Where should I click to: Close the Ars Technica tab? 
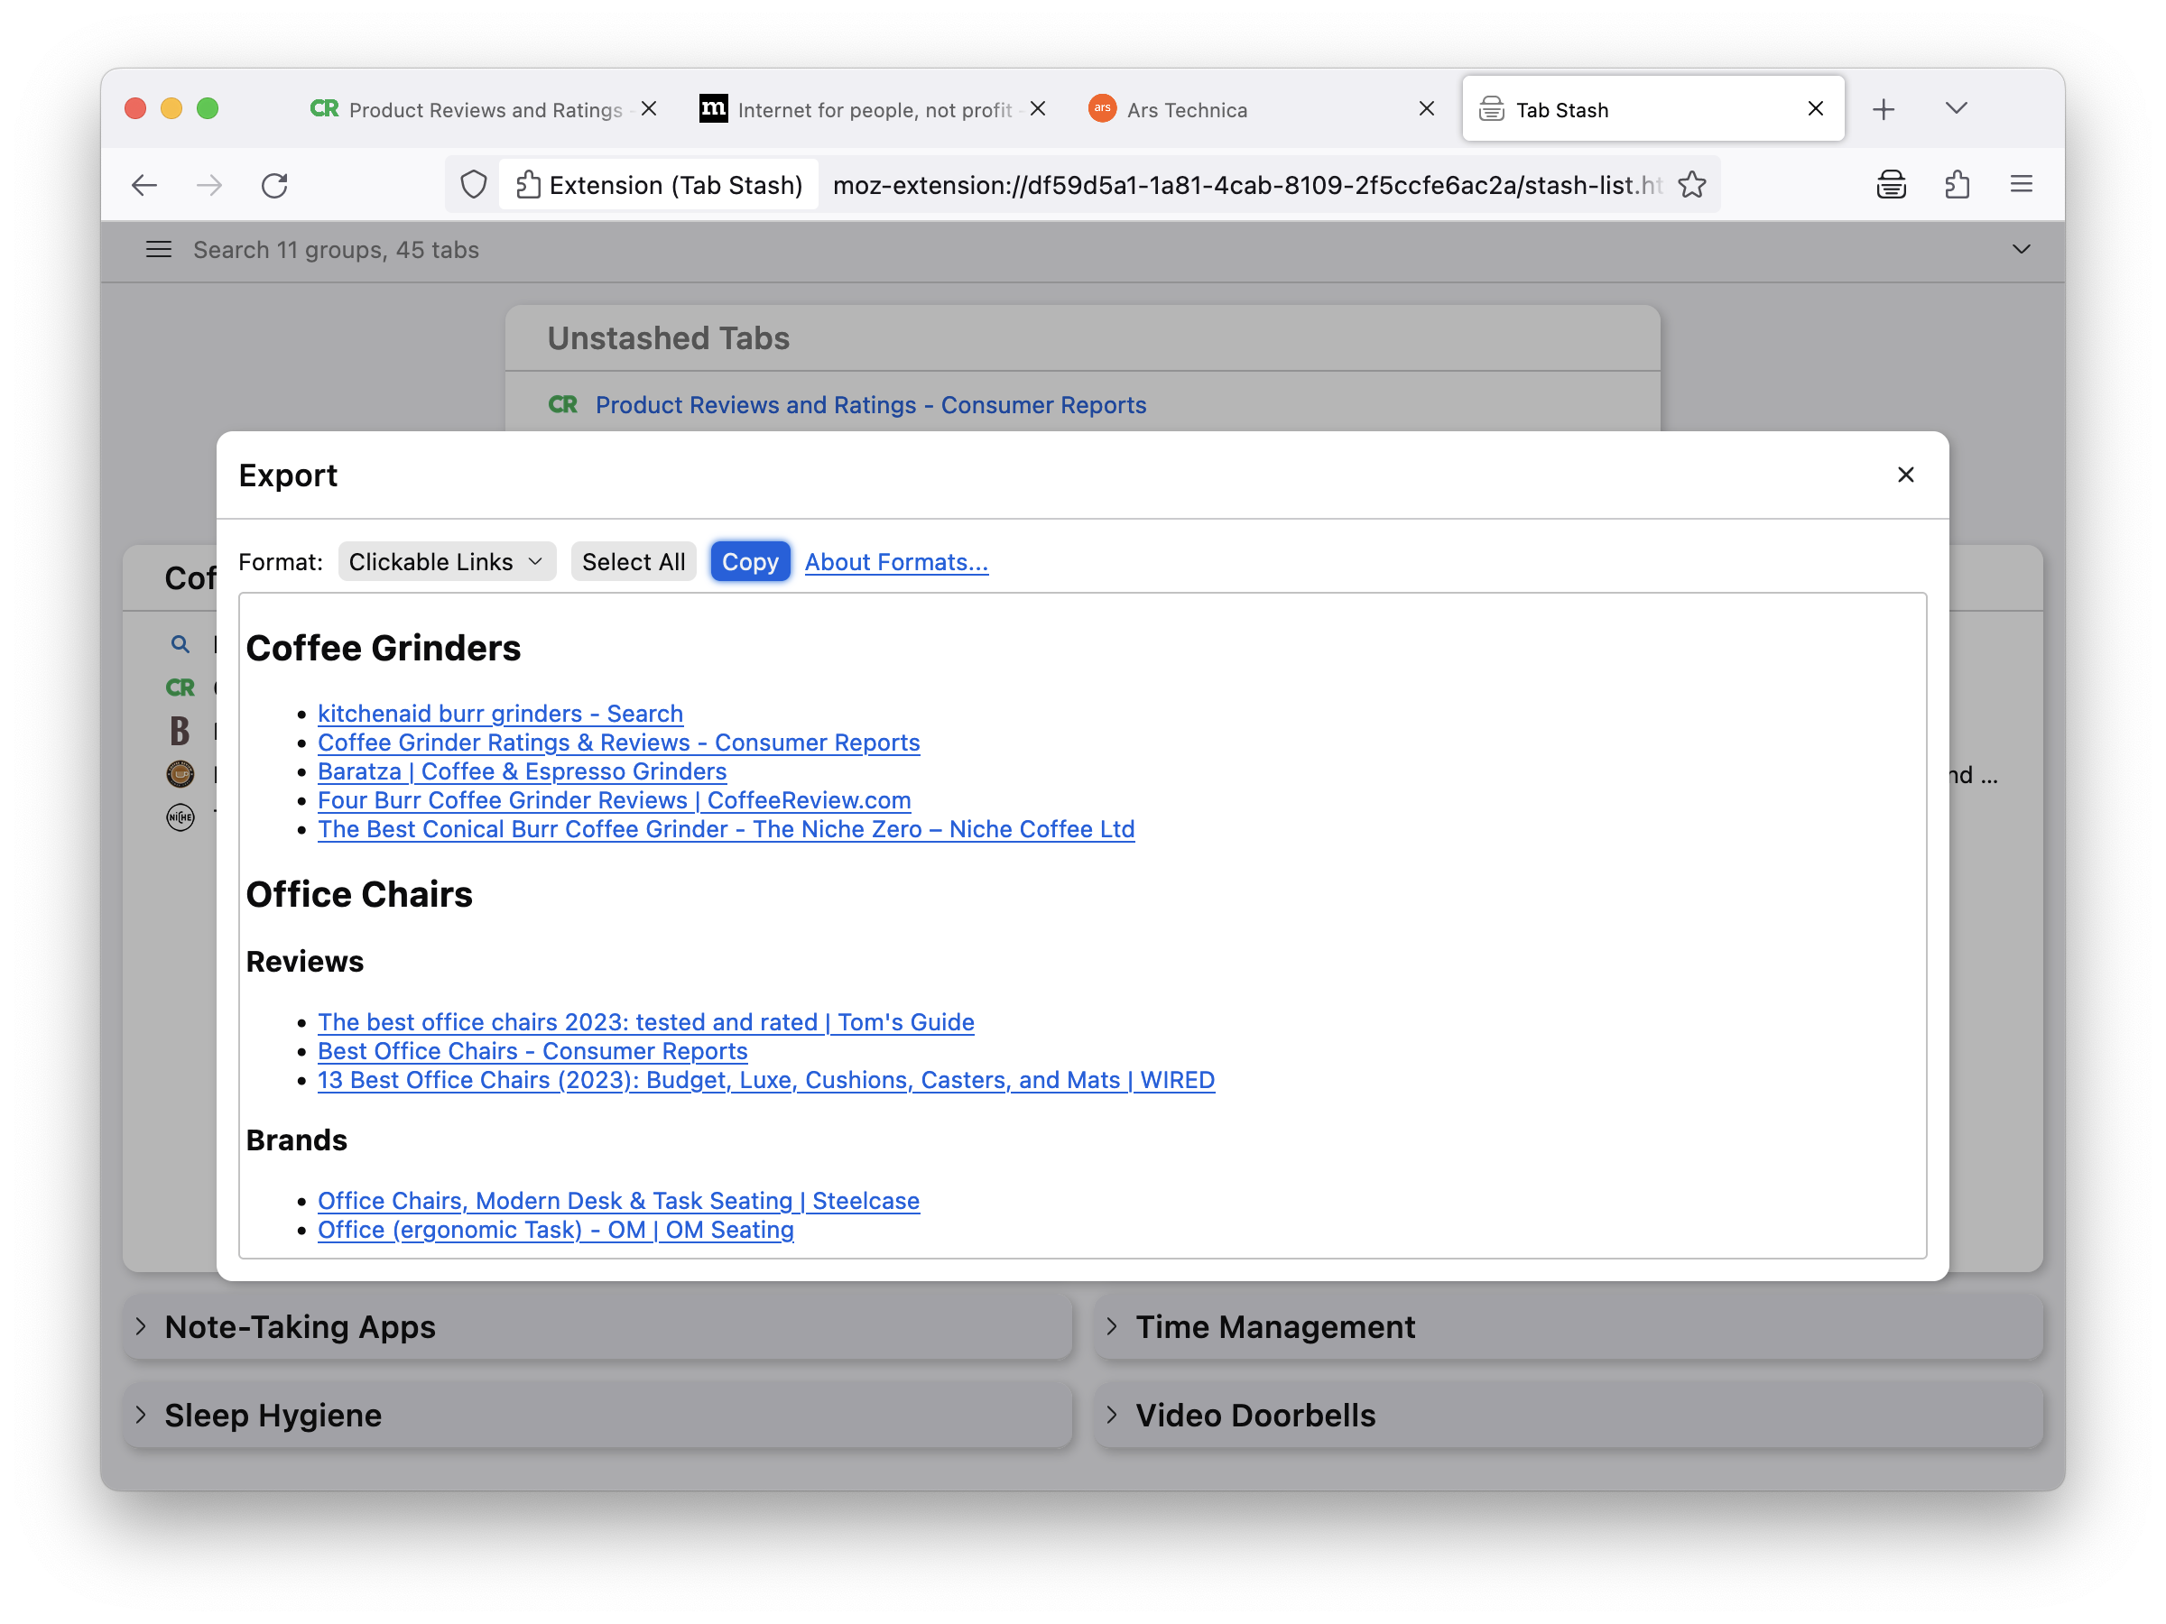click(x=1426, y=108)
